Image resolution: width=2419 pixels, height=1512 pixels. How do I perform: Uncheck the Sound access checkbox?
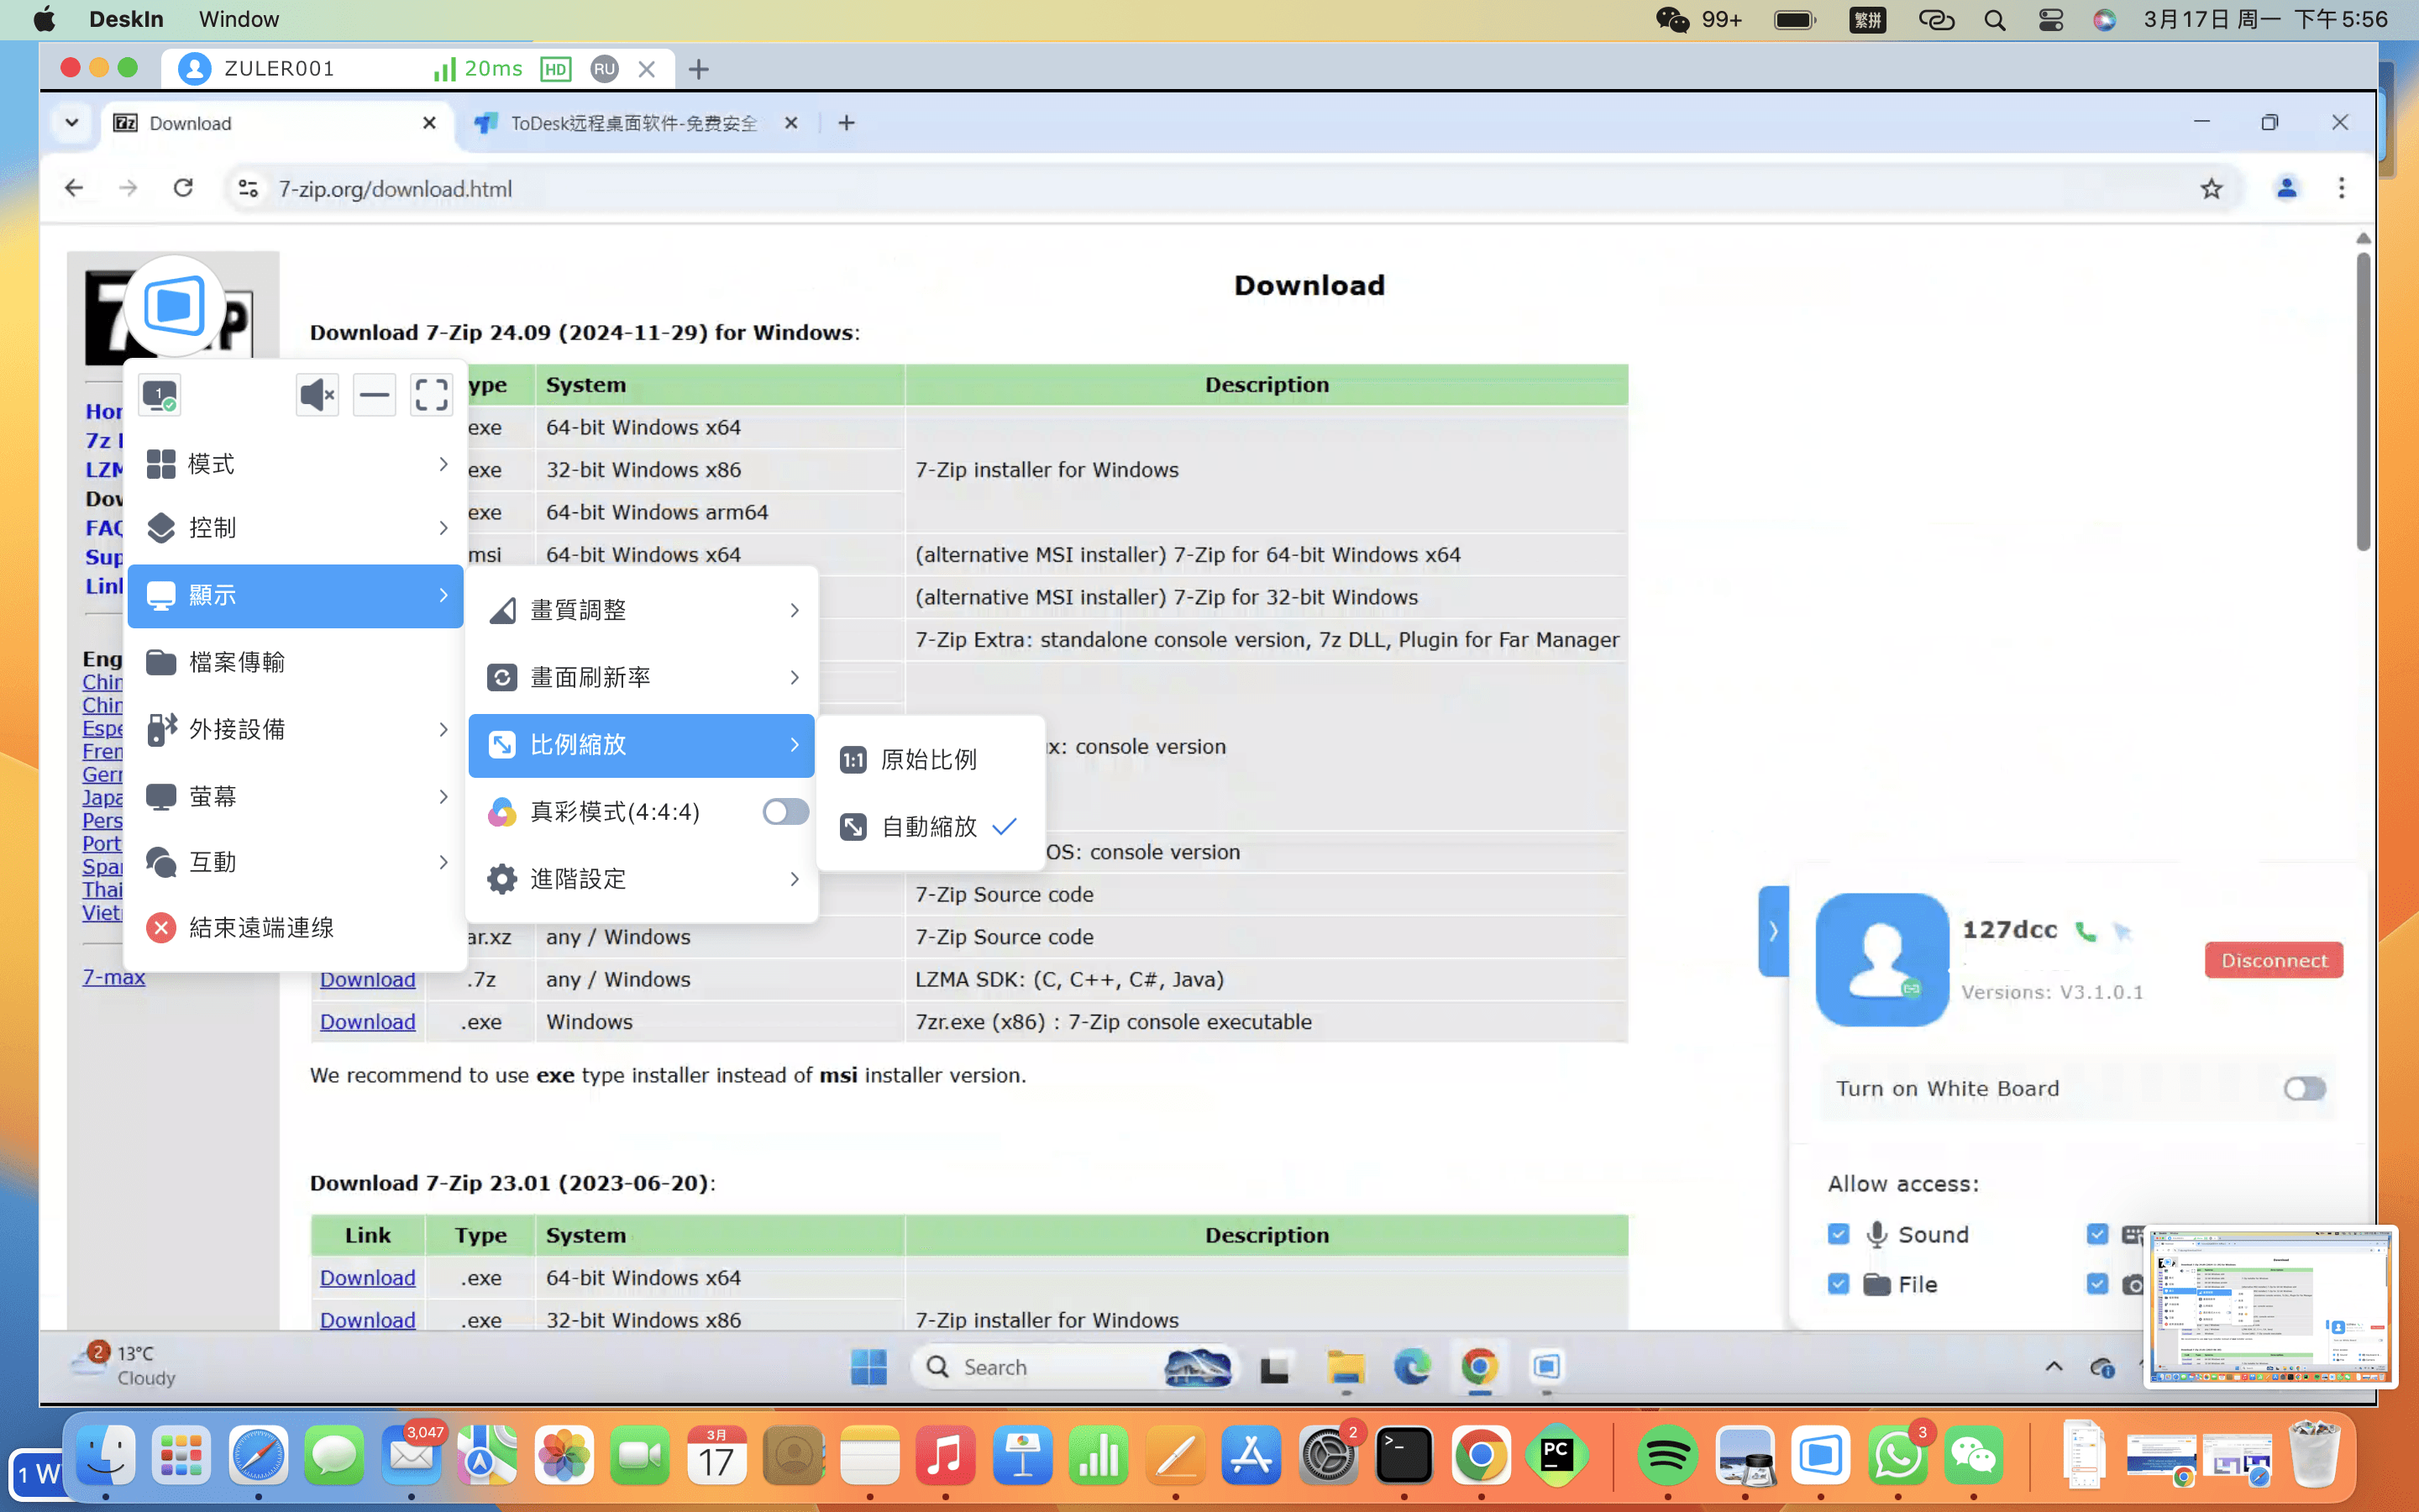point(1839,1234)
